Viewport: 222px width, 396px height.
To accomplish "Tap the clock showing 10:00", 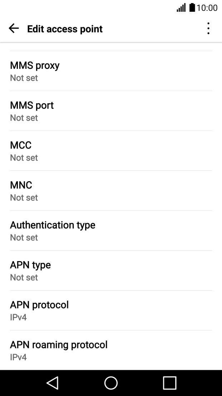I will point(207,8).
